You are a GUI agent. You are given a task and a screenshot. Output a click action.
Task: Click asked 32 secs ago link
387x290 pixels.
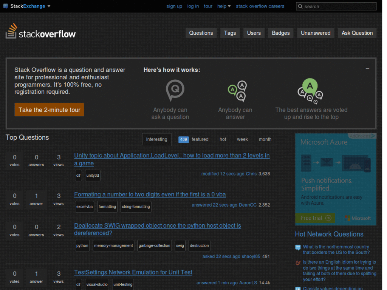coord(221,256)
